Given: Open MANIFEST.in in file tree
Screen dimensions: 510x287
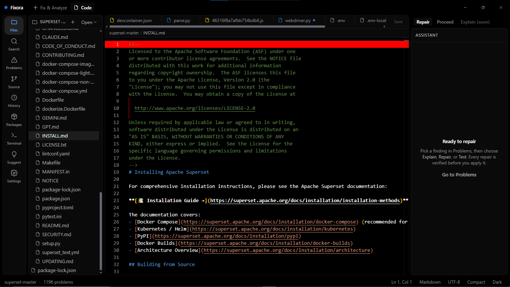Looking at the screenshot, I should (x=56, y=172).
